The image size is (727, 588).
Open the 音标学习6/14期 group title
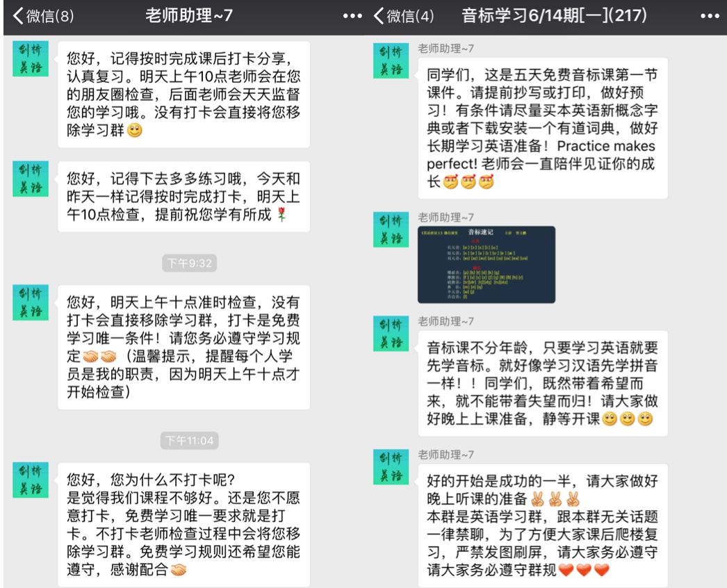pyautogui.click(x=554, y=16)
